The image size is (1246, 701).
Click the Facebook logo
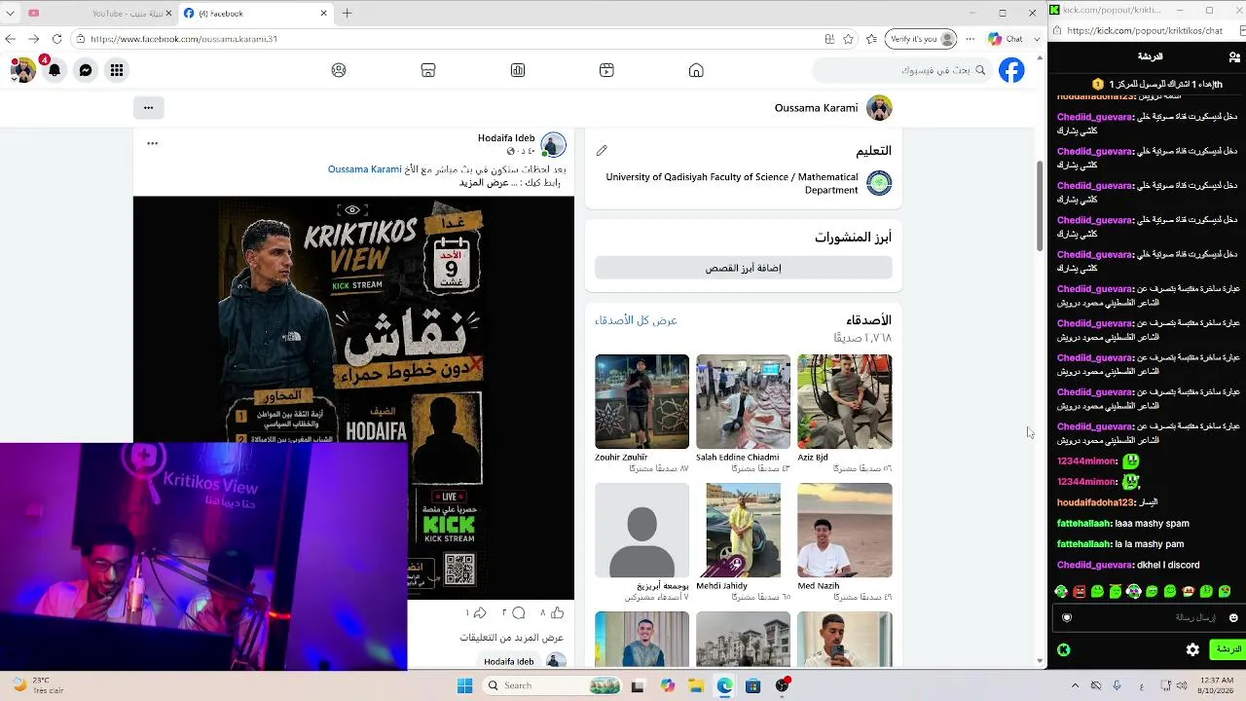tap(1011, 70)
